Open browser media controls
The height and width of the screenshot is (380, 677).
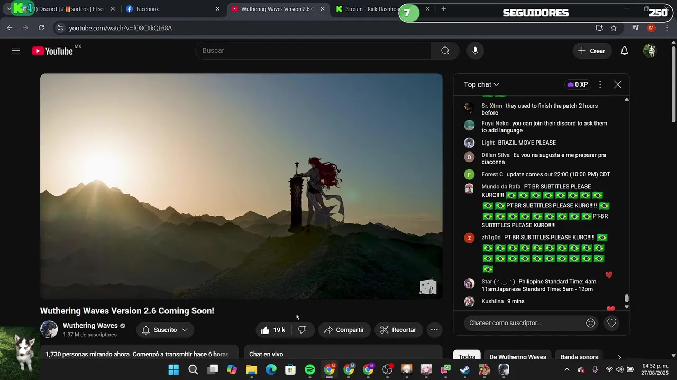point(636,28)
